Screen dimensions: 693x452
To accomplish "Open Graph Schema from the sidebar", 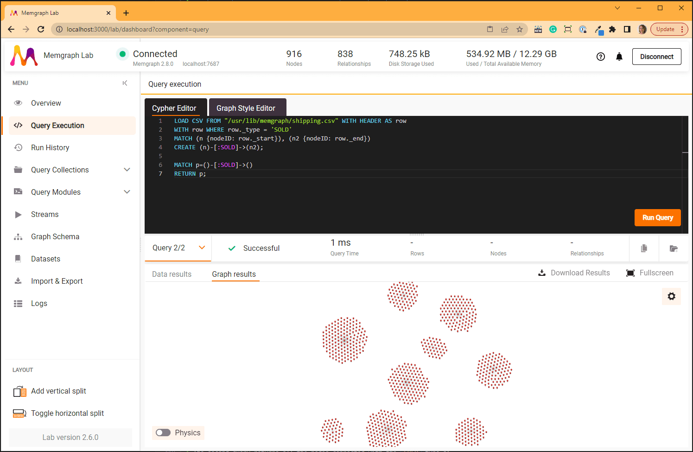I will coord(54,236).
